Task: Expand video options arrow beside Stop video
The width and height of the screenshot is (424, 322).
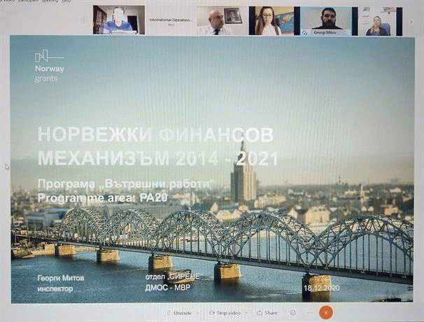Action: 246,313
